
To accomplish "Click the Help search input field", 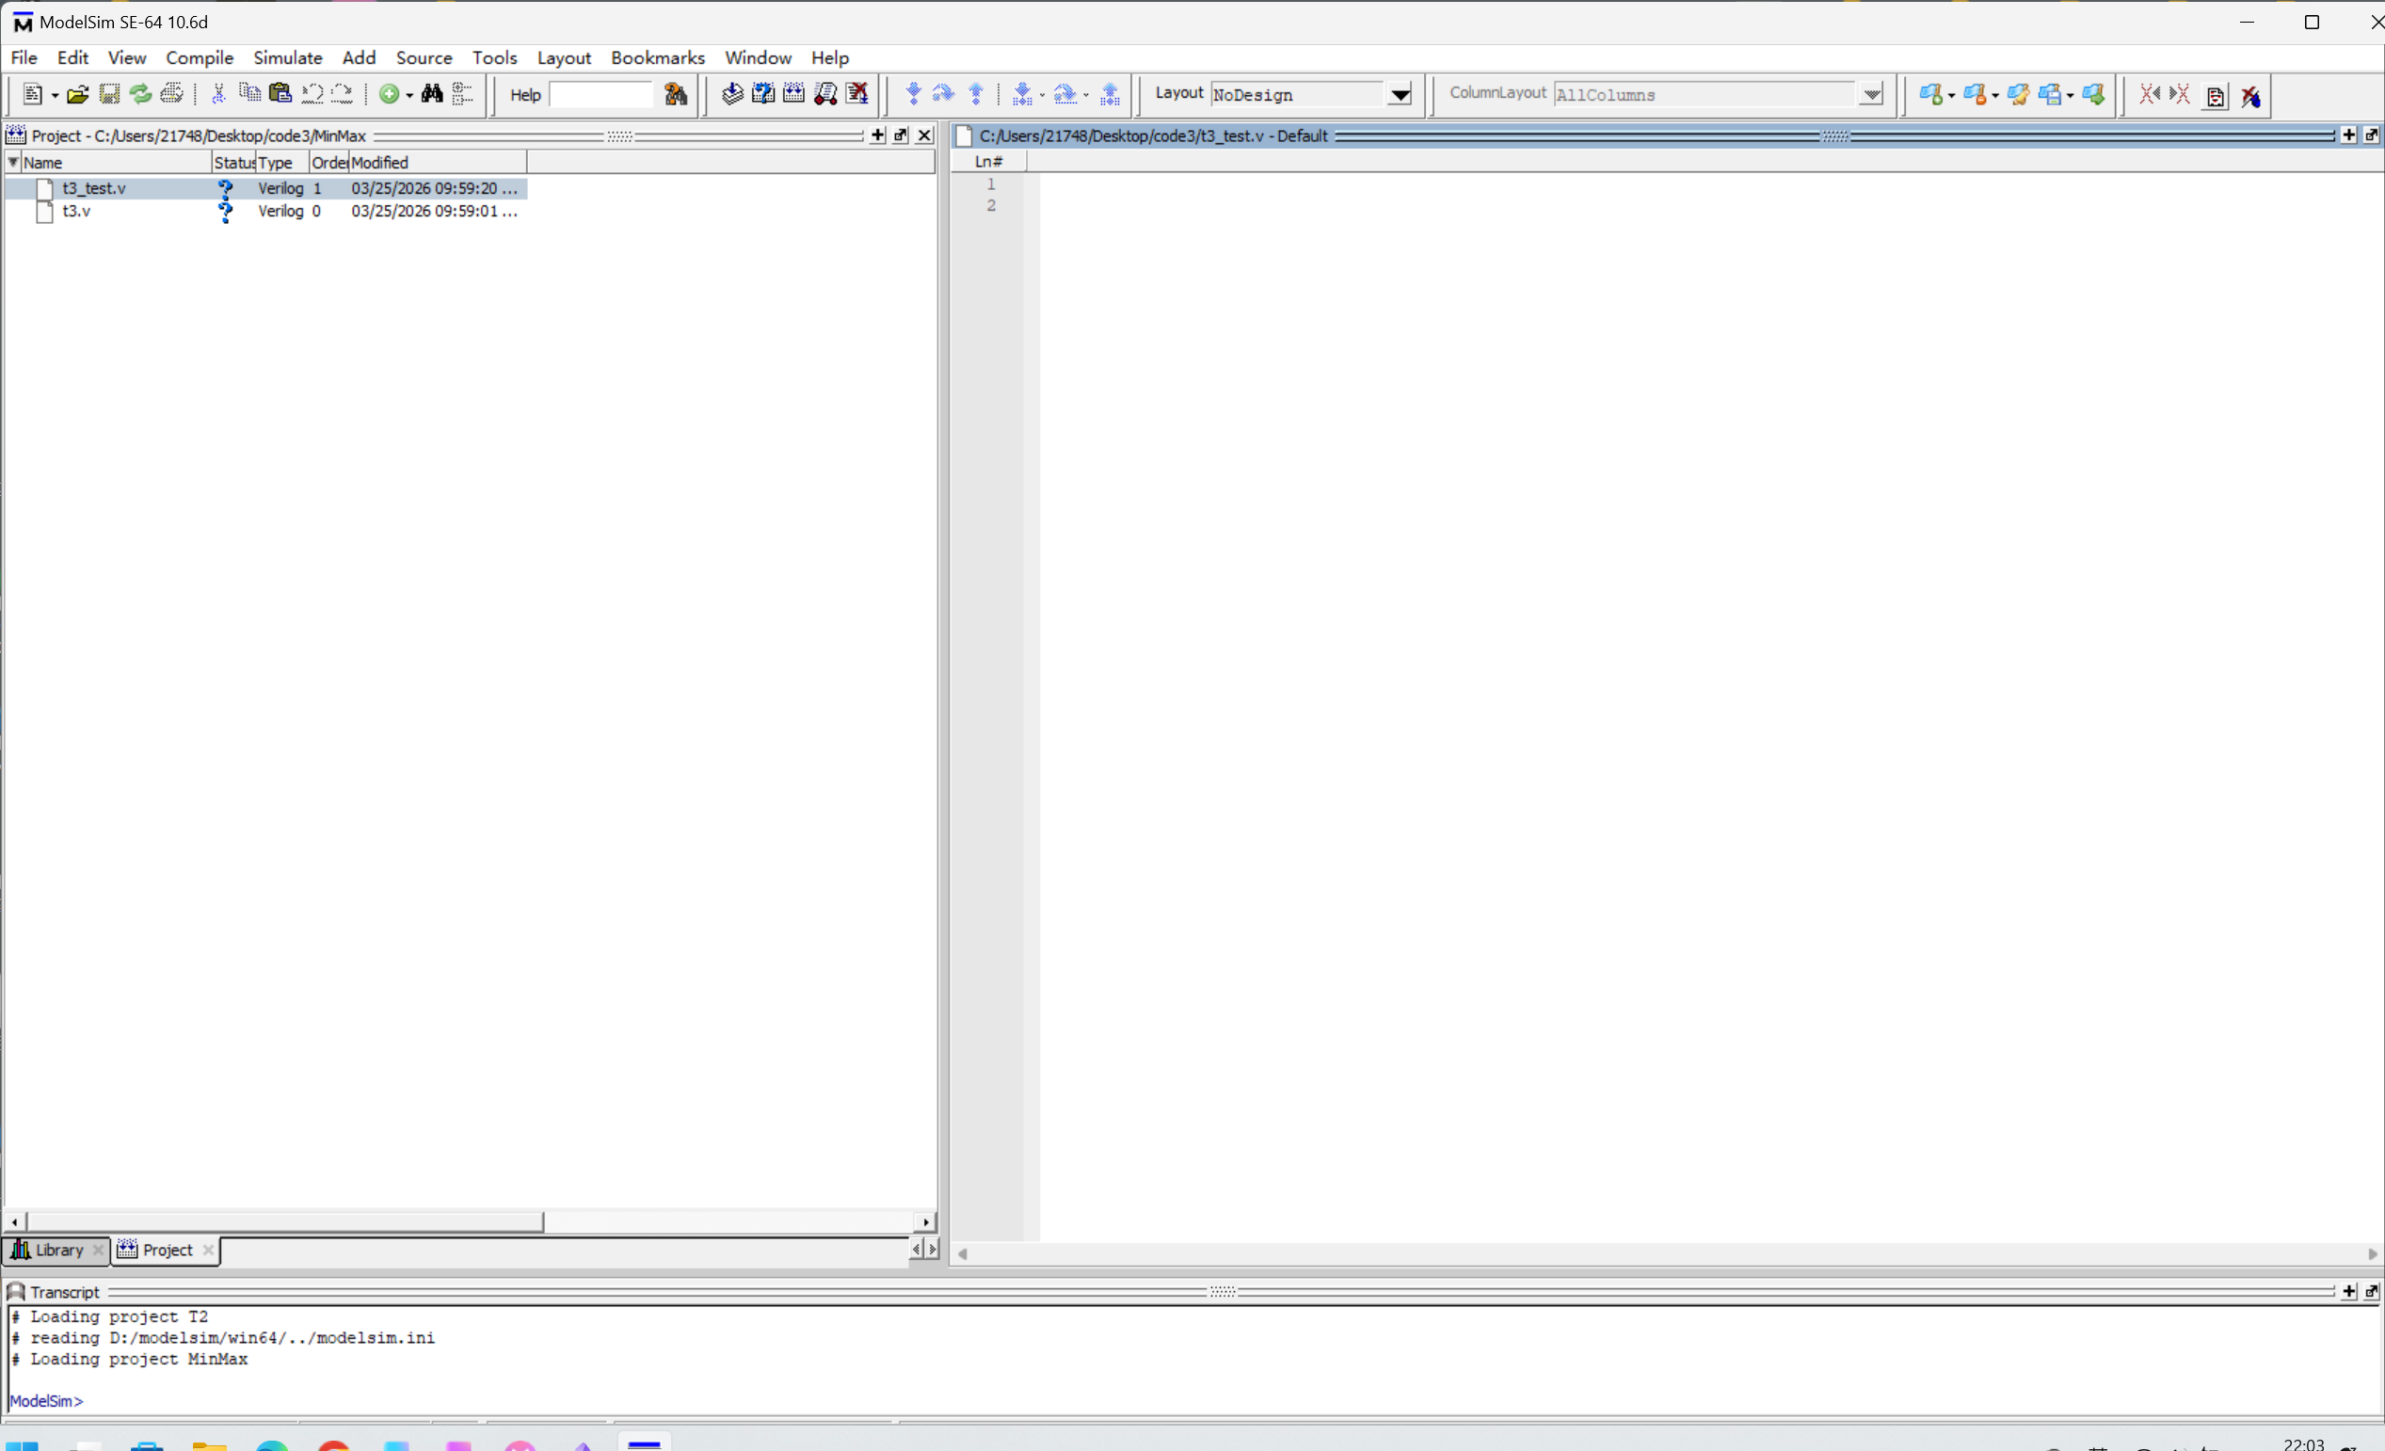I will (x=601, y=95).
